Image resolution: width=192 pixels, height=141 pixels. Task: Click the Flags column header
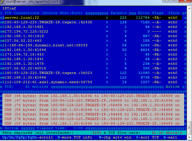[158, 13]
